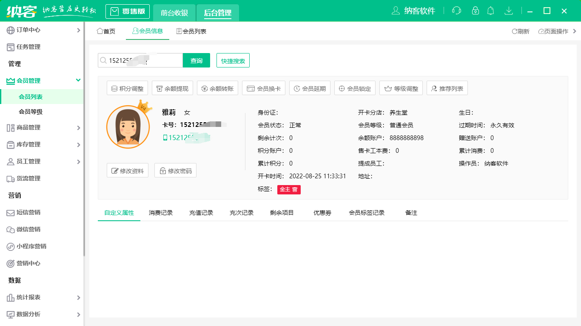
Task: Switch to the 优惠券 tab
Action: [321, 212]
